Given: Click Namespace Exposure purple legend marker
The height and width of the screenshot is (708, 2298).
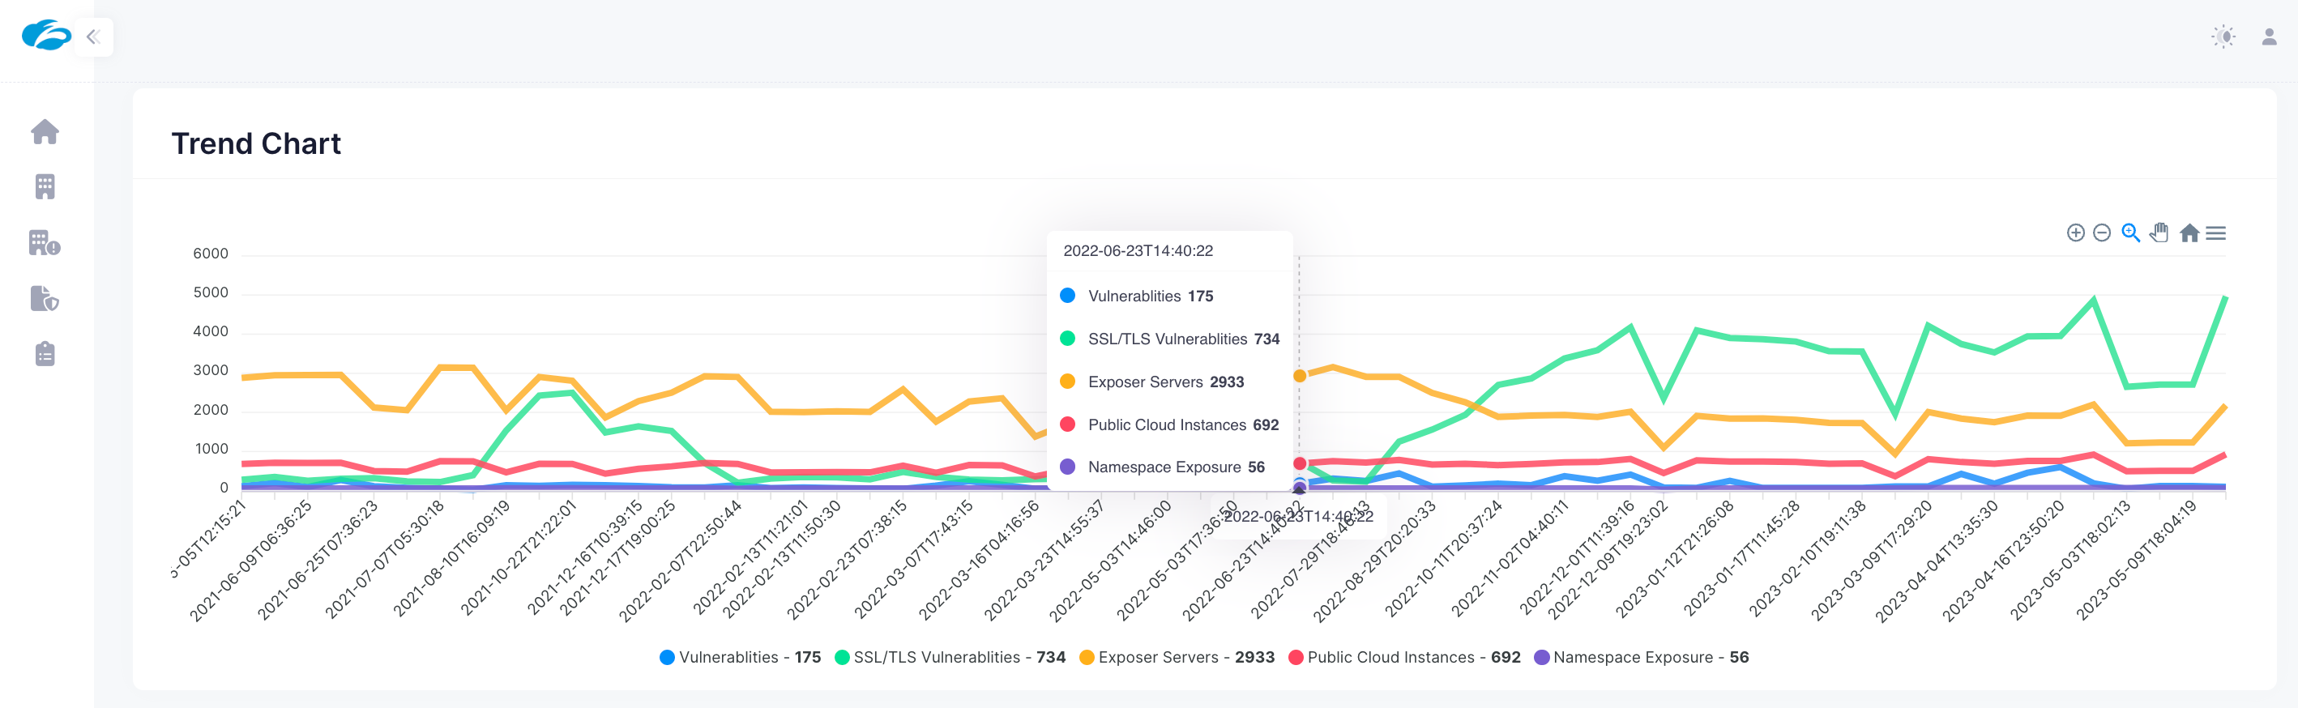Looking at the screenshot, I should (x=1541, y=657).
